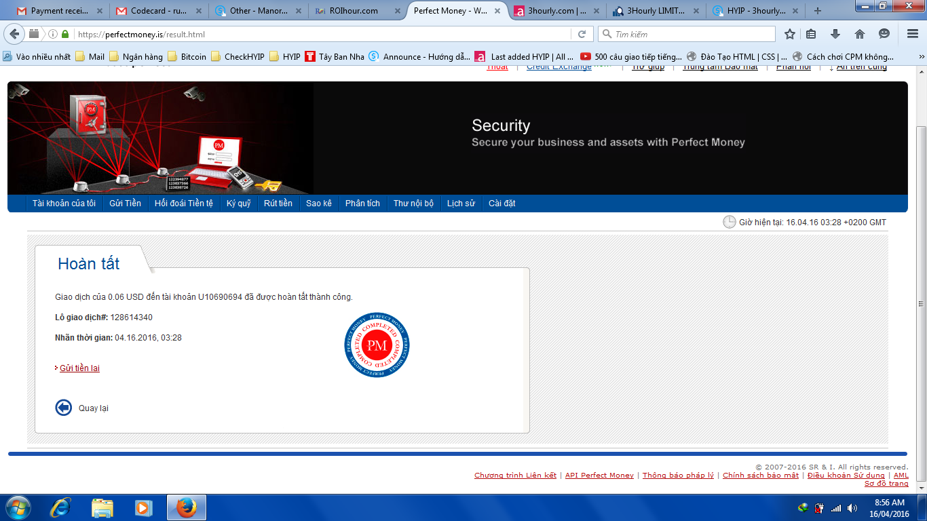This screenshot has height=521, width=927.
Task: Click the network signal tray icon
Action: [836, 508]
